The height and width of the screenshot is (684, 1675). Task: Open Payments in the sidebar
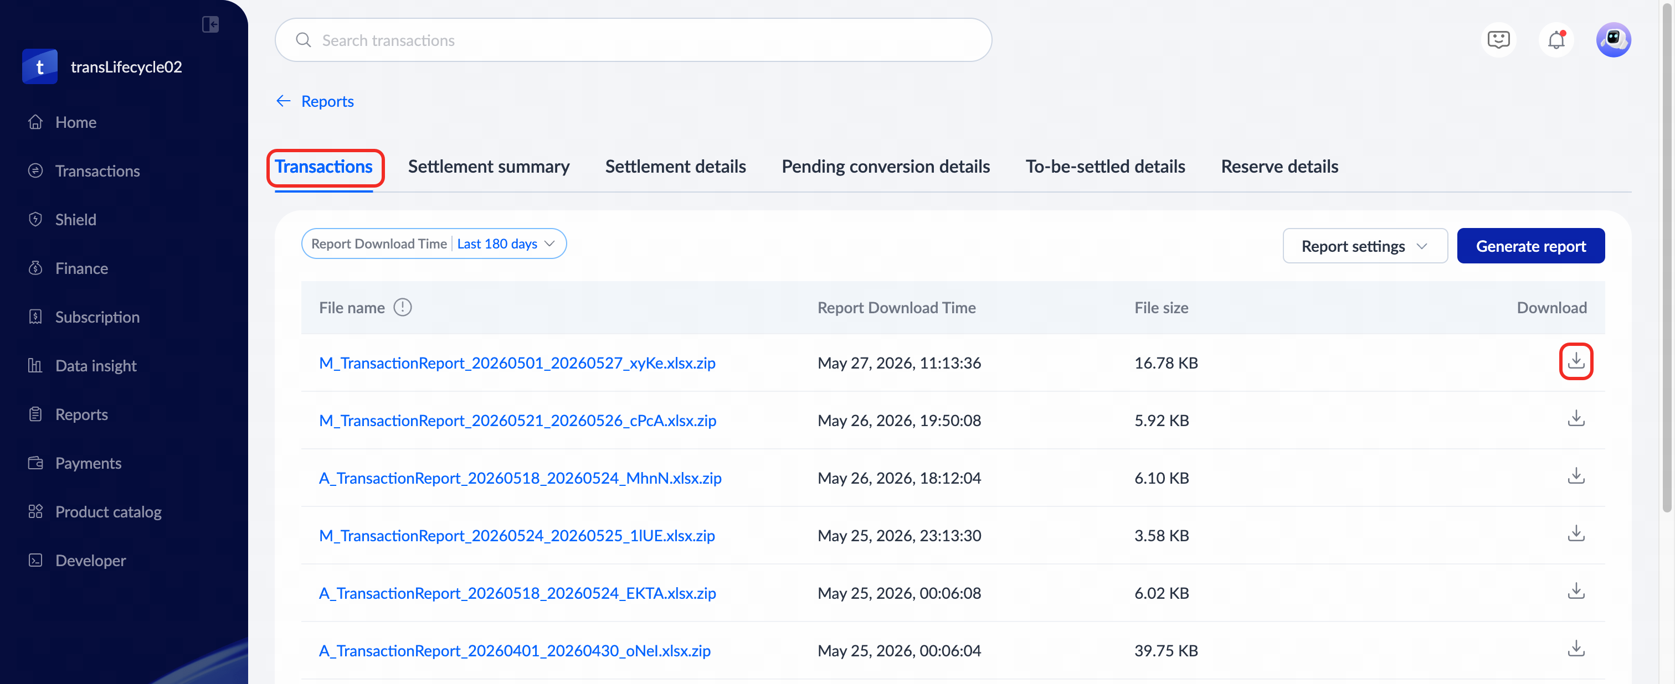click(x=89, y=463)
